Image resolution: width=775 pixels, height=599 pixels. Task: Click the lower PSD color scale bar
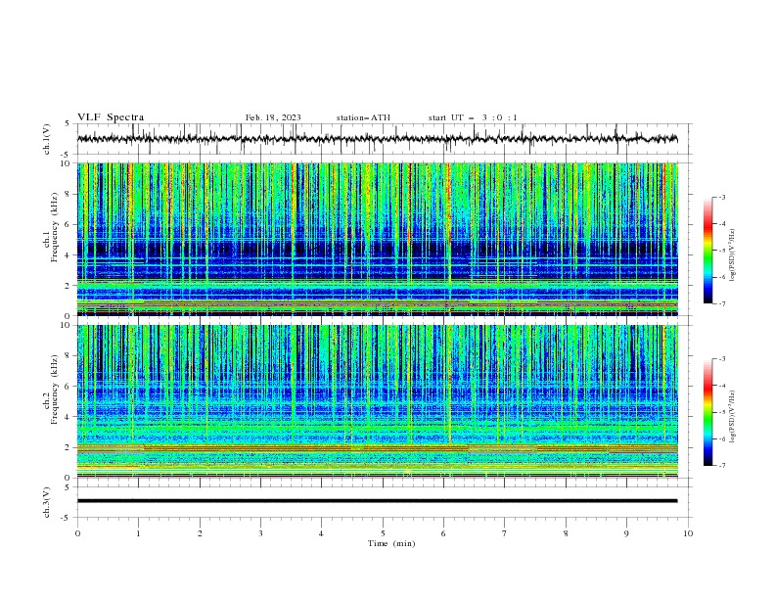708,412
